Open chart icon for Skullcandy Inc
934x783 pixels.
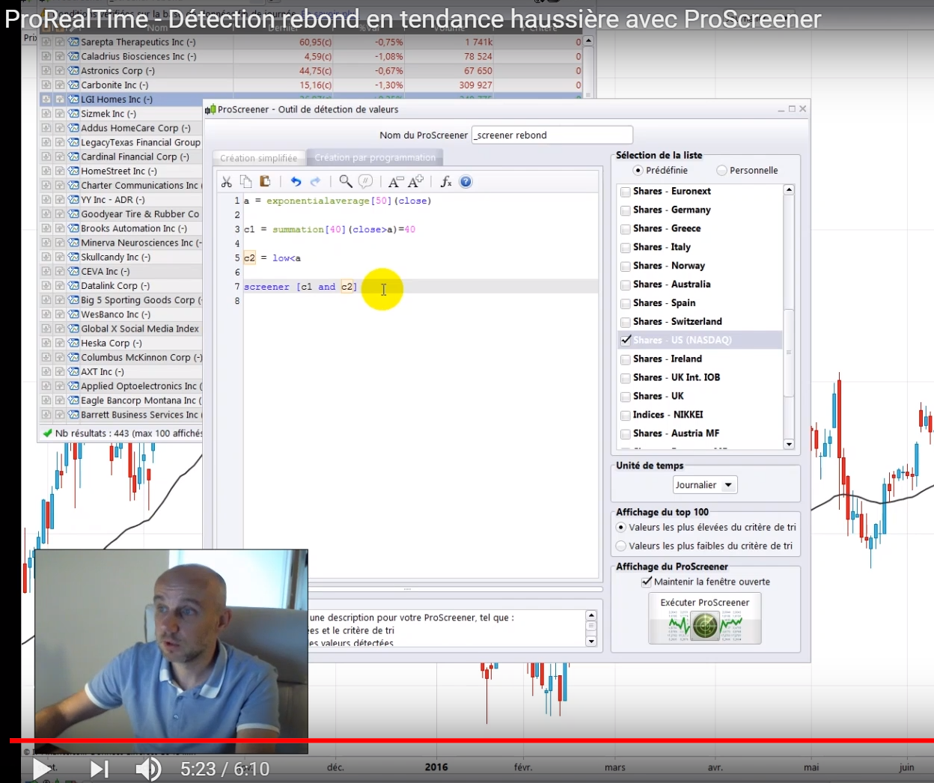tap(73, 257)
